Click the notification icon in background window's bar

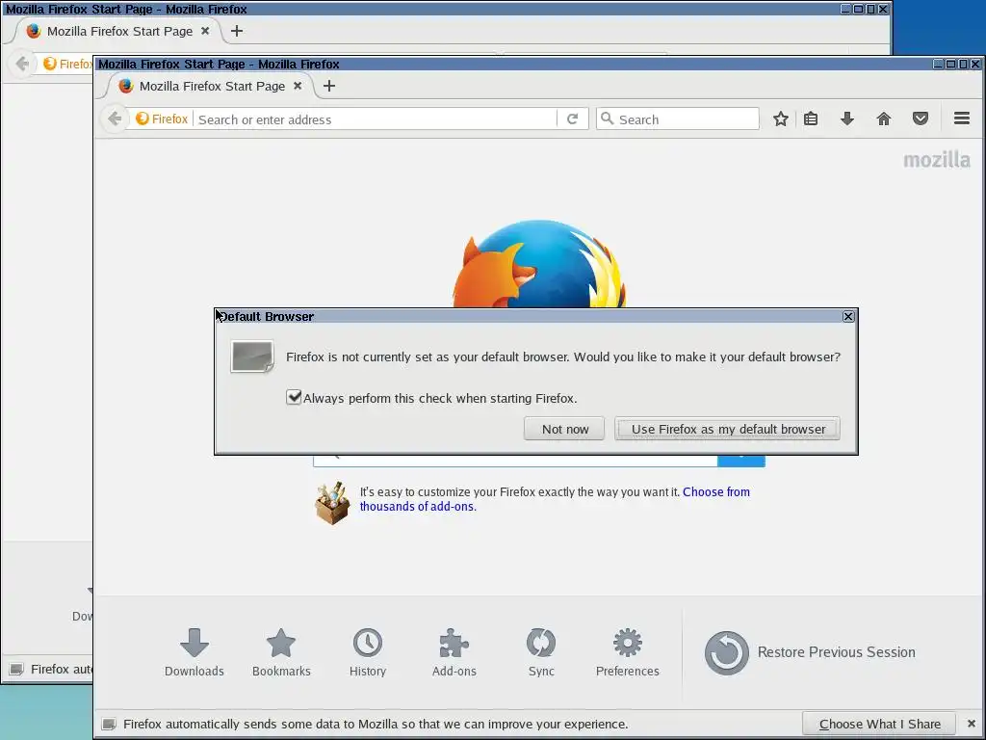click(x=16, y=669)
